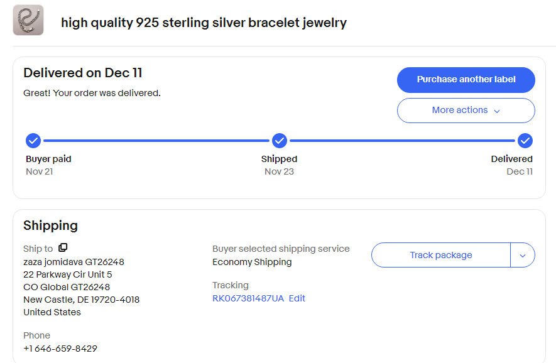Open the sterling silver bracelet listing title

coord(204,23)
